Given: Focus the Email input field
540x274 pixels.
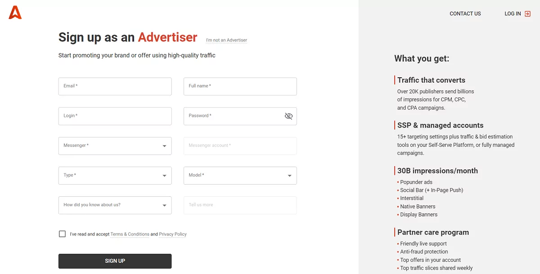Looking at the screenshot, I should (115, 86).
